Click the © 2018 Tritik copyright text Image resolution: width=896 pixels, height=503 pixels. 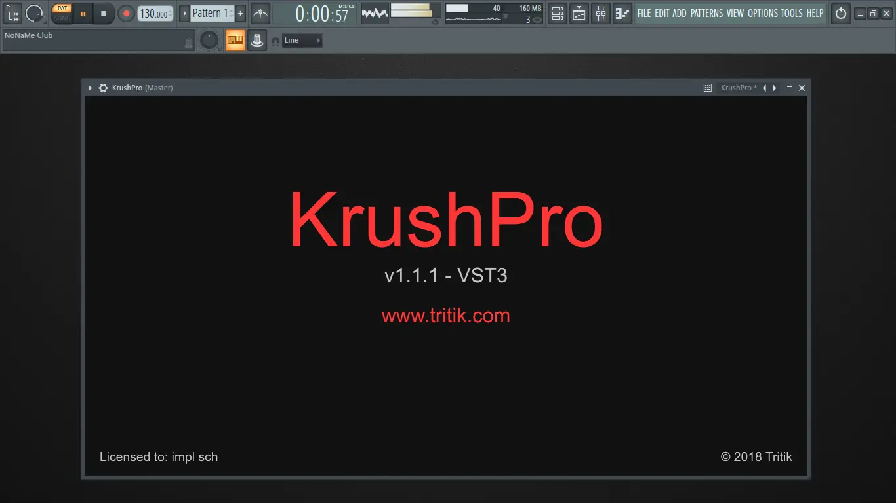click(756, 457)
